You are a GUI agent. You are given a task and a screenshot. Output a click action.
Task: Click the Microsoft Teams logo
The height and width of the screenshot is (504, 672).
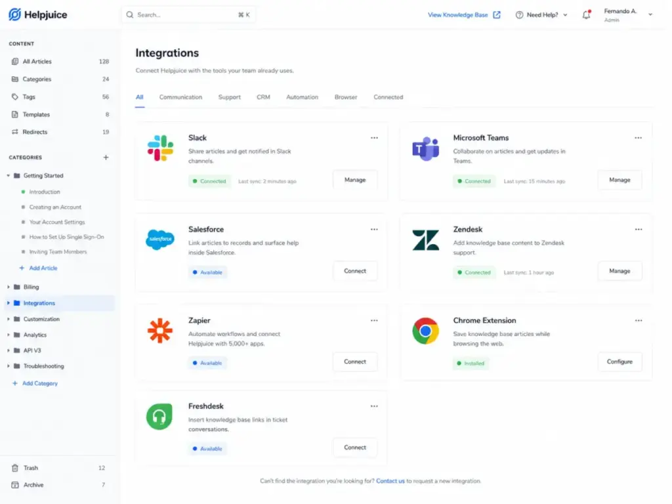pyautogui.click(x=425, y=149)
